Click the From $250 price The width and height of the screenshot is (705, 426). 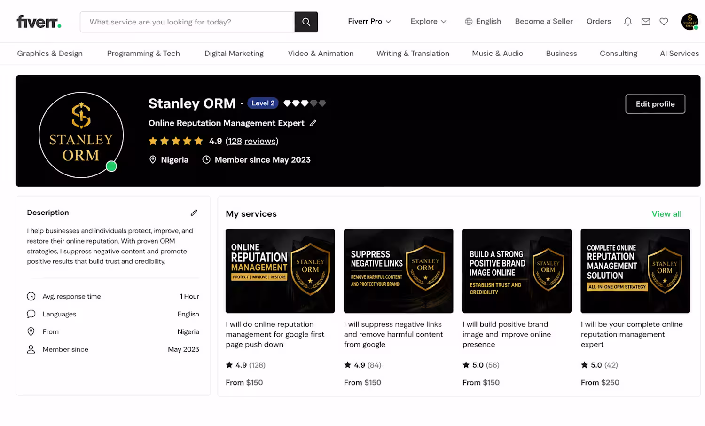pyautogui.click(x=600, y=383)
